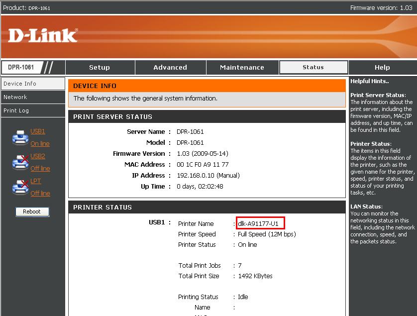This screenshot has height=316, width=417.
Task: Click the On line link under USB1
Action: [x=40, y=144]
